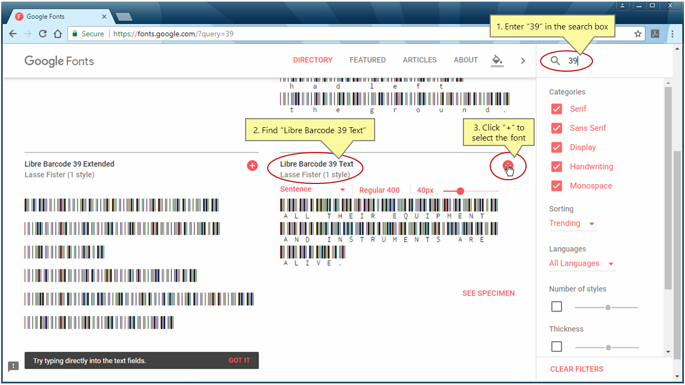Reload the page with the refresh icon
Viewport: 685px width, 385px height.
coord(43,34)
